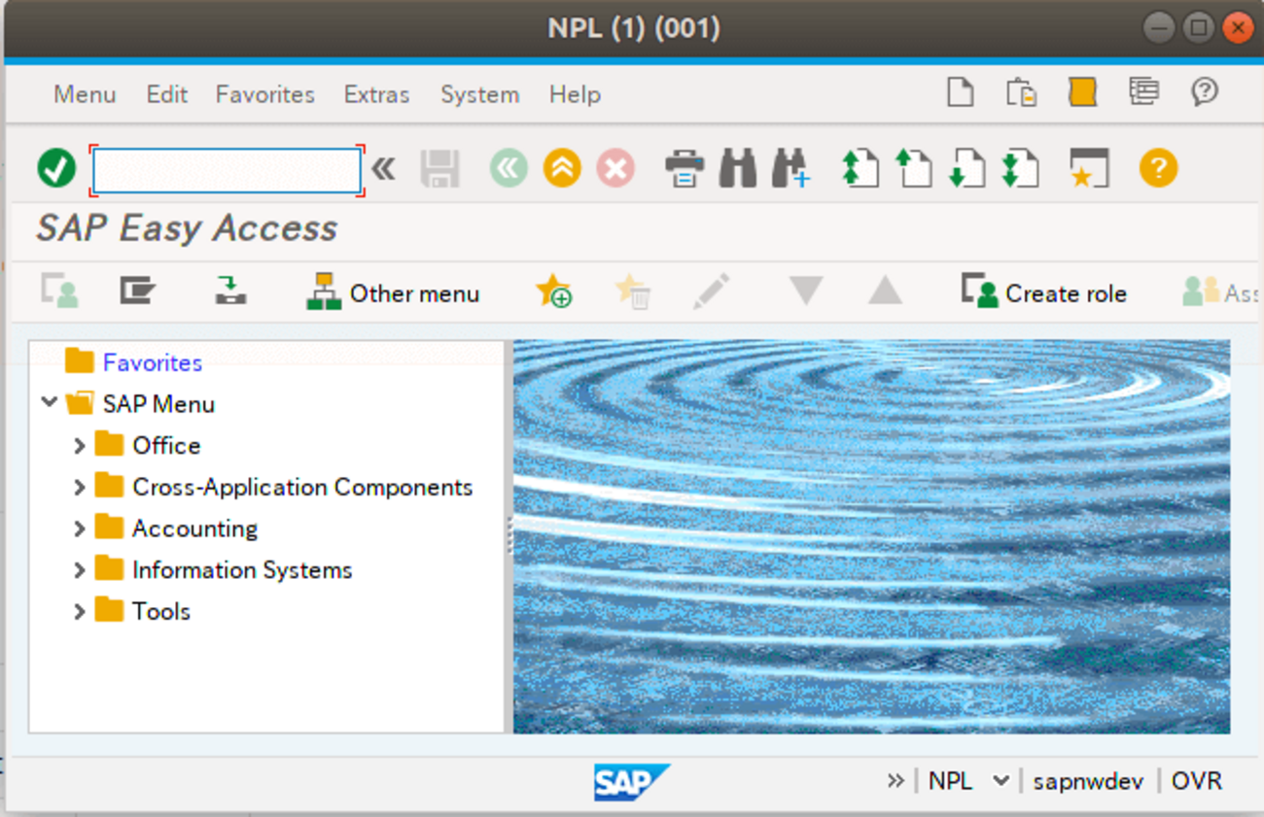The image size is (1264, 817).
Task: Click the speech-bubble help icon top right
Action: tap(1205, 91)
